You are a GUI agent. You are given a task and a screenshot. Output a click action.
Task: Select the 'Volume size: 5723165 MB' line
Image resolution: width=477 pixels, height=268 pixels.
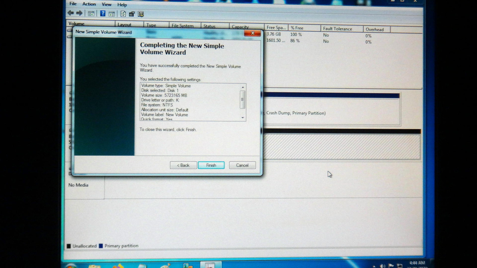[164, 95]
